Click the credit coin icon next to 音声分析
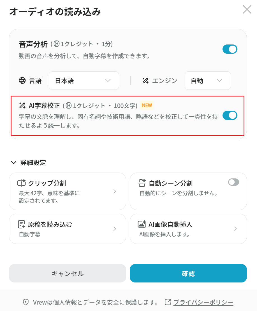The width and height of the screenshot is (257, 311). 57,44
